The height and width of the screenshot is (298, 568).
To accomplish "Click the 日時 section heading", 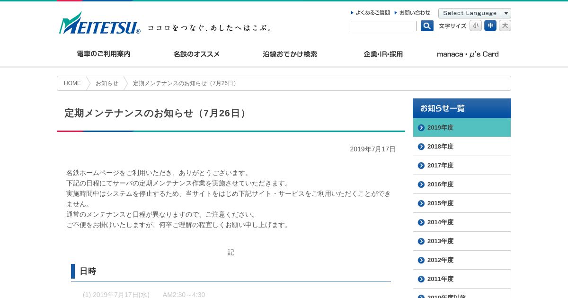I will pos(88,271).
